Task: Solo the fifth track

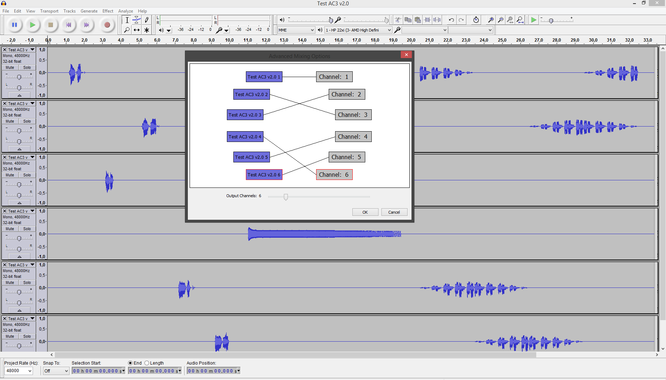Action: (27, 282)
